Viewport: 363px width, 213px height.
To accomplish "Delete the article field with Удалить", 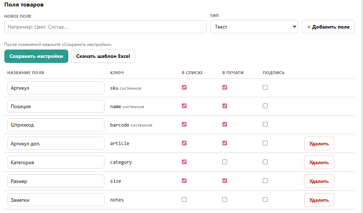I will point(319,144).
